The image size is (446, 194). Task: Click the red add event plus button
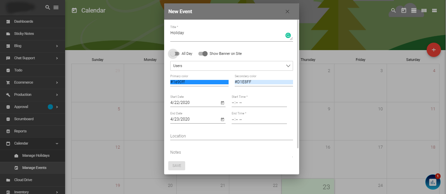coord(433,50)
